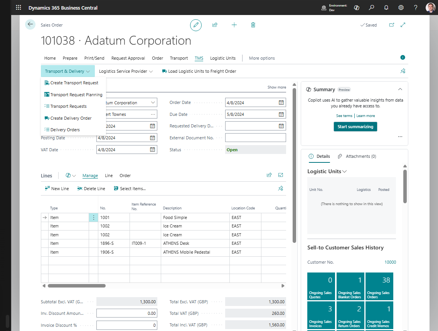
Task: Click Show more in General
Action: tap(276, 87)
